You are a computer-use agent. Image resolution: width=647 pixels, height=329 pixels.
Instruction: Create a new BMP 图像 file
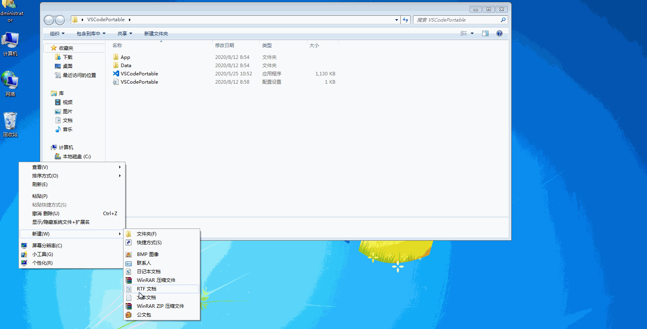162,254
